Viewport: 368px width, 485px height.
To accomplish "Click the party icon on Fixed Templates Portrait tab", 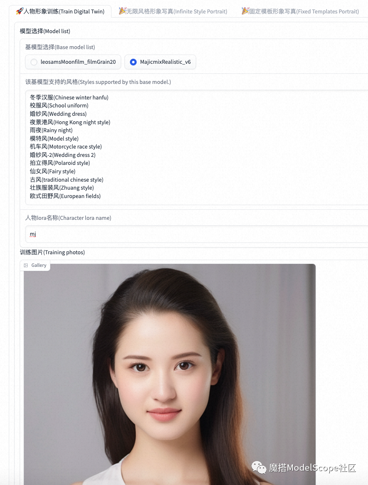I will (245, 11).
